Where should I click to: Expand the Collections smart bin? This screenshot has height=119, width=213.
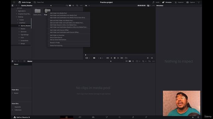point(13,110)
